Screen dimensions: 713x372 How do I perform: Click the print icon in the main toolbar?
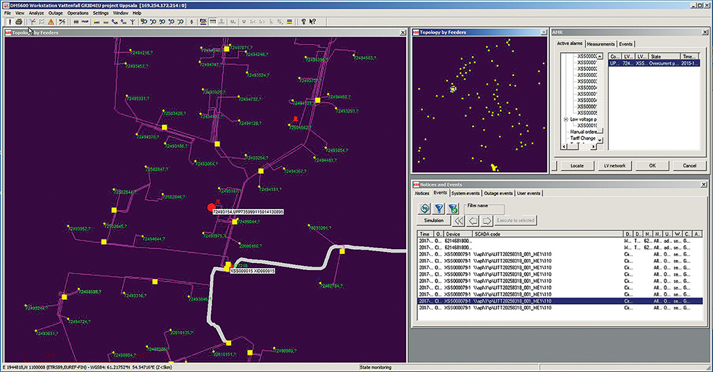pyautogui.click(x=19, y=22)
